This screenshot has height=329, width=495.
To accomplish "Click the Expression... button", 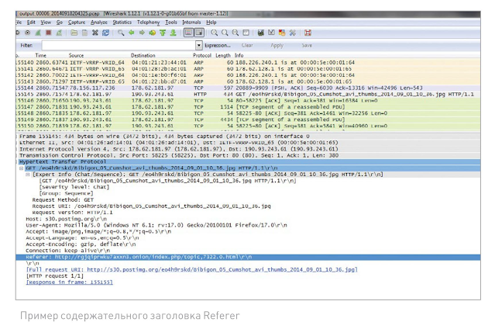I will [x=218, y=46].
